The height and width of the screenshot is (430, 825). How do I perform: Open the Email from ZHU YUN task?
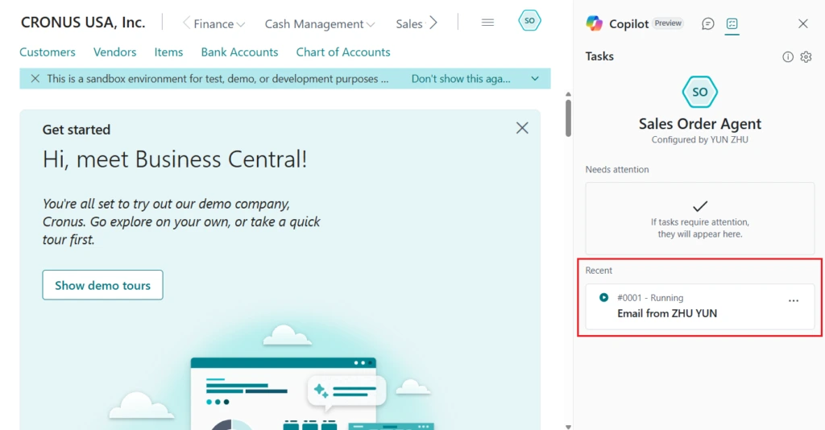coord(667,313)
